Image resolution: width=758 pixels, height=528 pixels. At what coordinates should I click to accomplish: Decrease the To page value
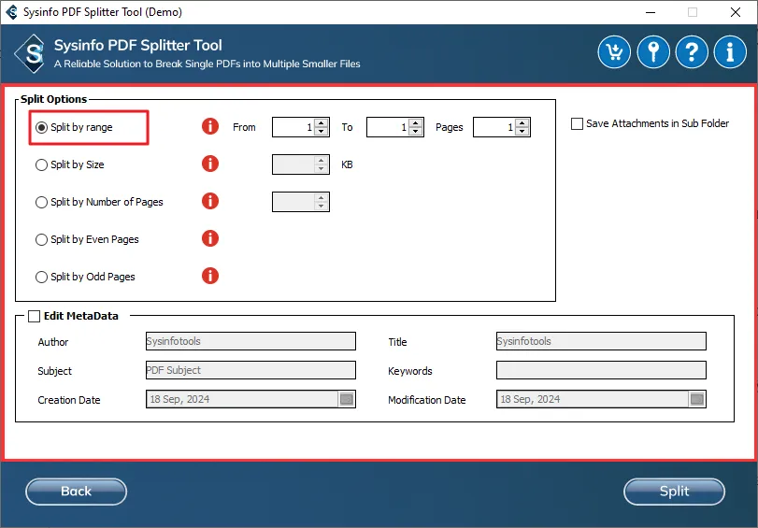pos(416,132)
